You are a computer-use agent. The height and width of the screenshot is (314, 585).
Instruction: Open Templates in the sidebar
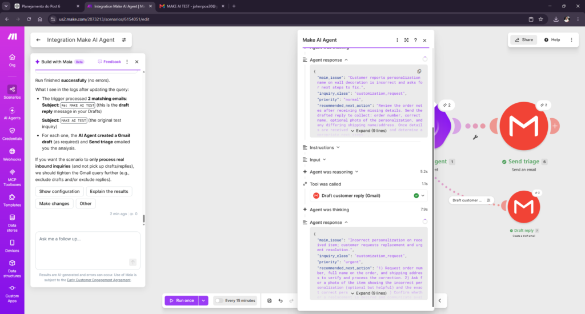point(12,200)
